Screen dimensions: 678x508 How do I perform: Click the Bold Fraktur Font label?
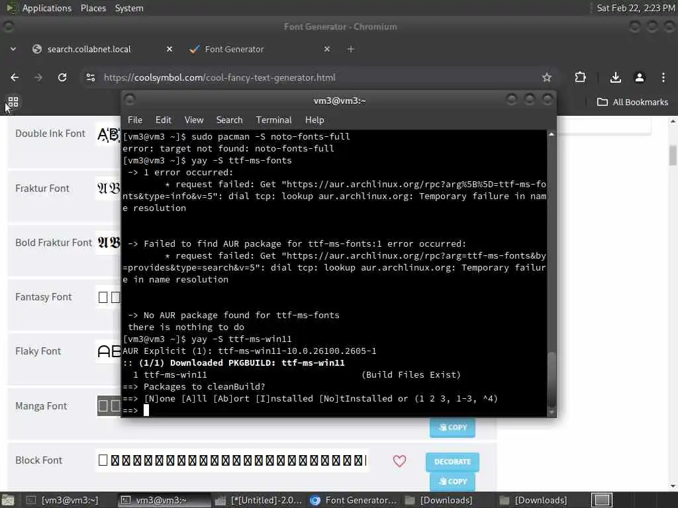54,243
